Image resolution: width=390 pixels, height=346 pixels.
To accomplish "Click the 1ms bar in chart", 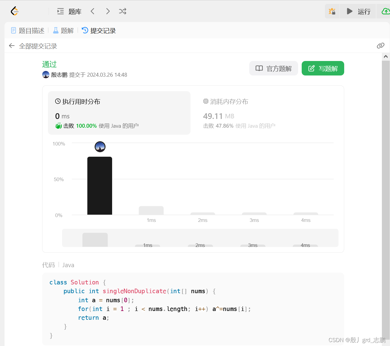I will pyautogui.click(x=151, y=210).
